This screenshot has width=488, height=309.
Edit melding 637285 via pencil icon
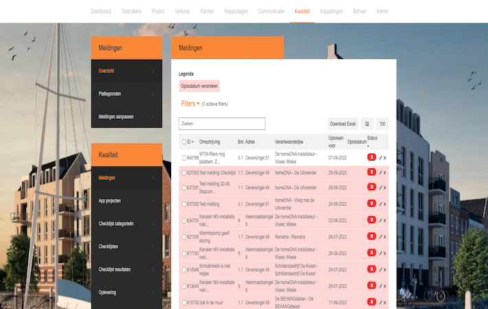point(380,204)
